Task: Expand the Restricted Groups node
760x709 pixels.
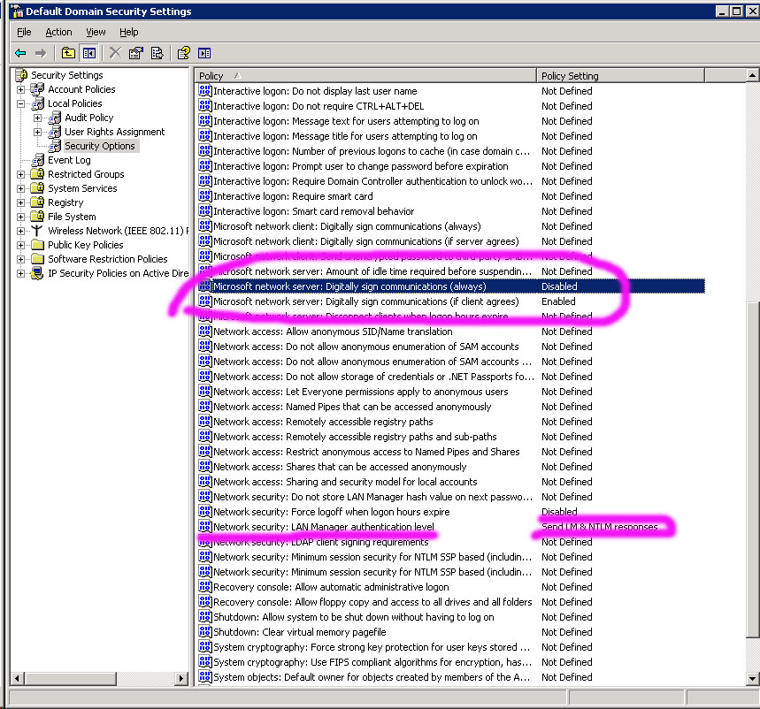Action: [20, 174]
